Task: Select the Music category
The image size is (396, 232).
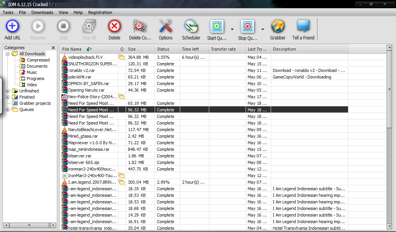Action: tap(29, 72)
